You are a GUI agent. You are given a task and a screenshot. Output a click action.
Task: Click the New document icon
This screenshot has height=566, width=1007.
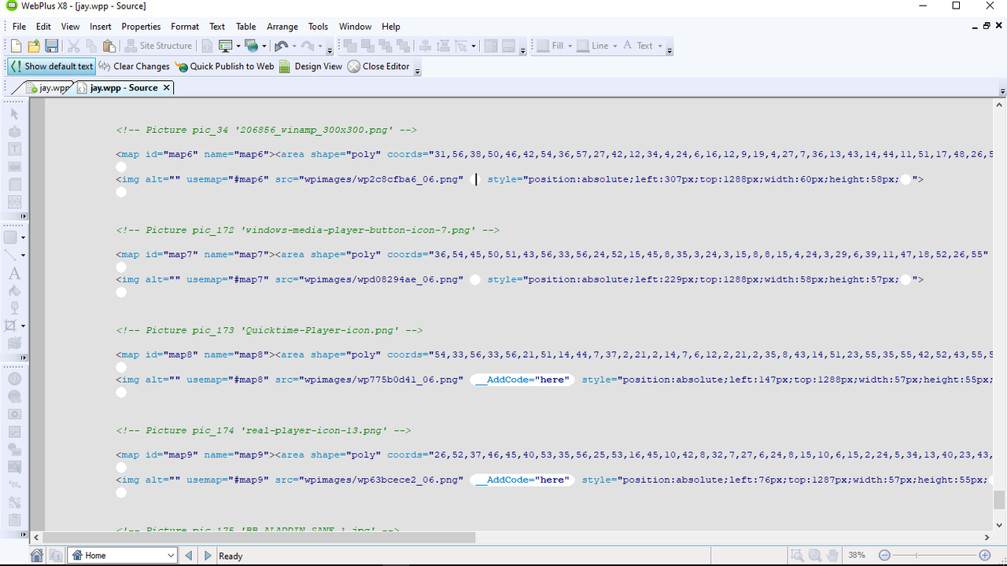point(16,46)
